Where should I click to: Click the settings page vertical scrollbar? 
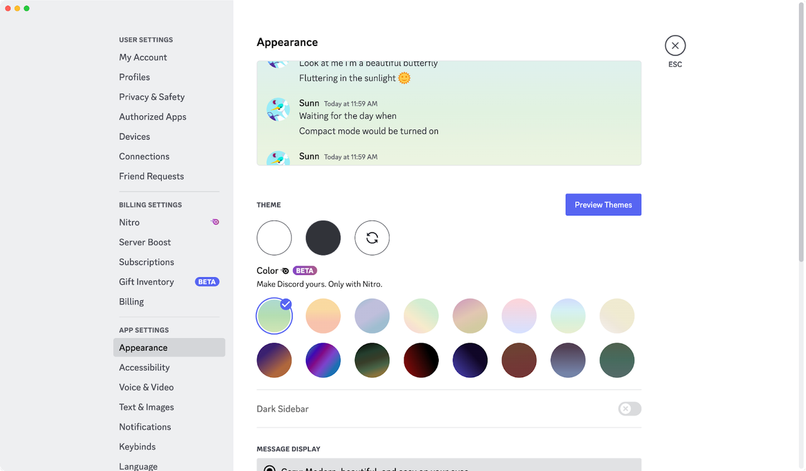tap(802, 132)
